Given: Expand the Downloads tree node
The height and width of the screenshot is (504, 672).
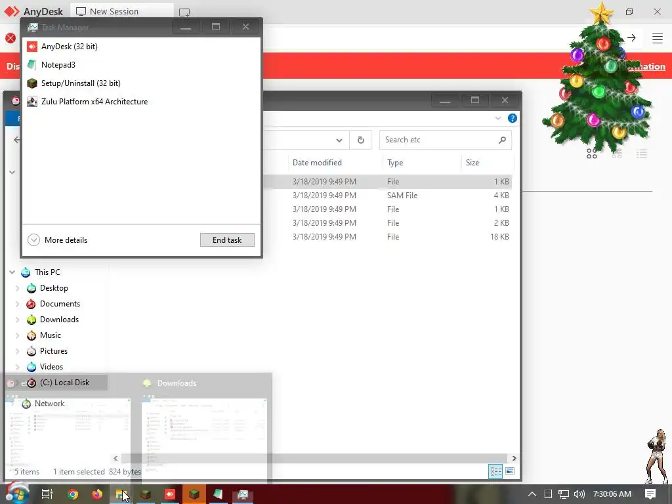Looking at the screenshot, I should (18, 320).
